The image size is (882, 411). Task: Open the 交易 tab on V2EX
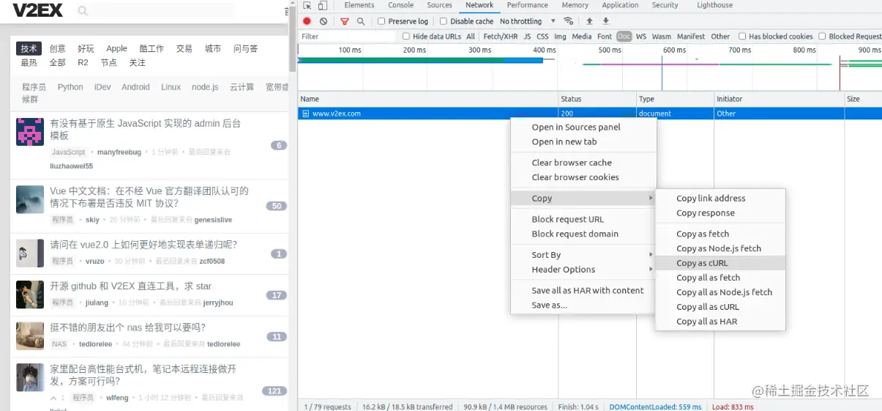[x=184, y=48]
